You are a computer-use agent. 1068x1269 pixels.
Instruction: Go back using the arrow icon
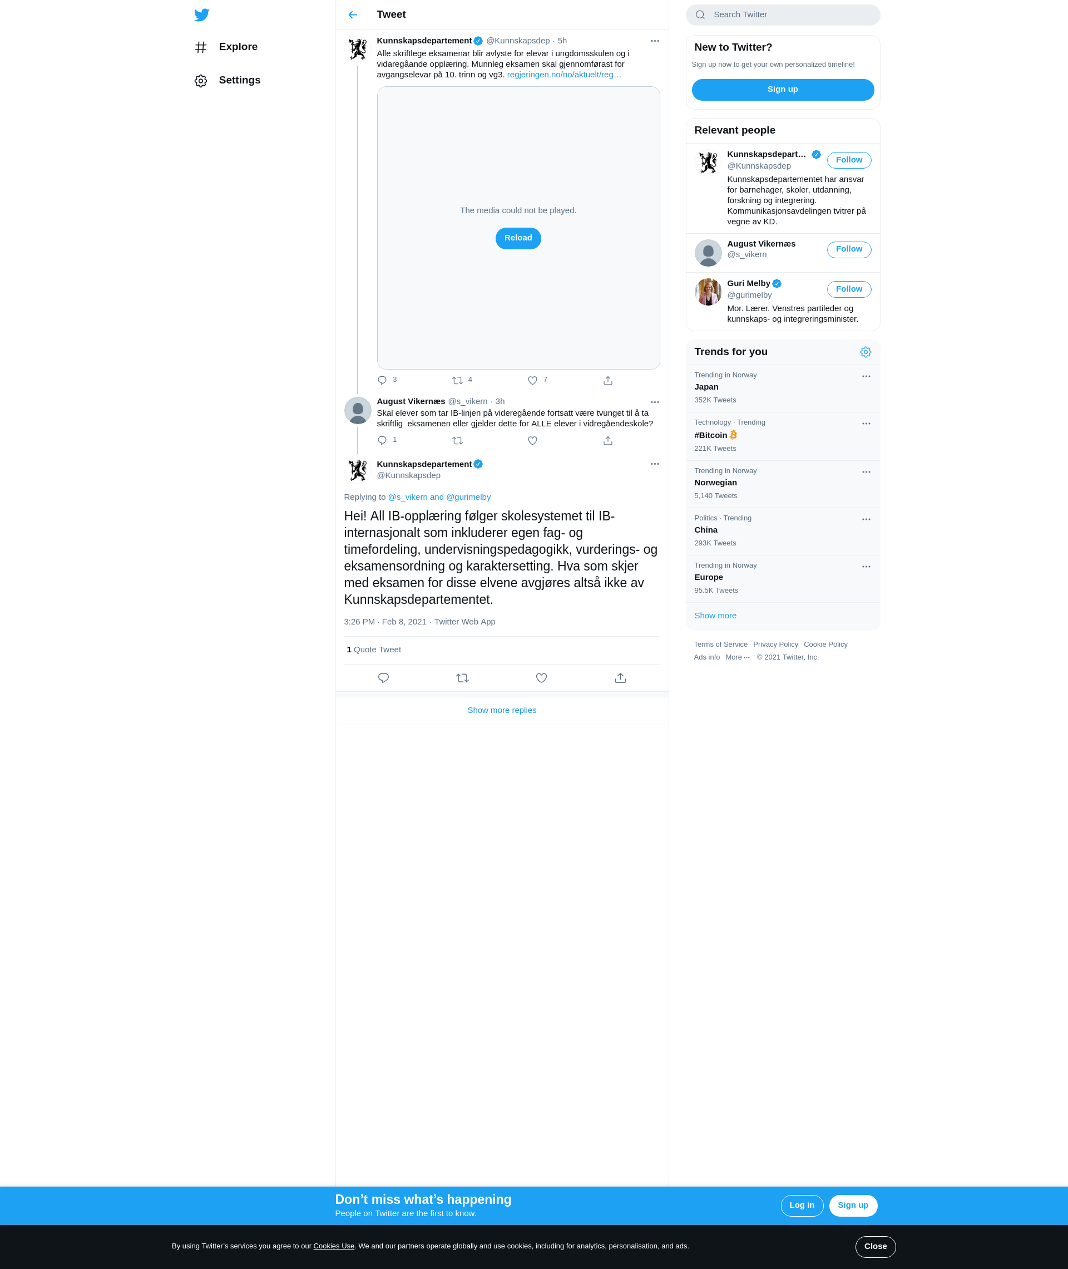point(353,14)
